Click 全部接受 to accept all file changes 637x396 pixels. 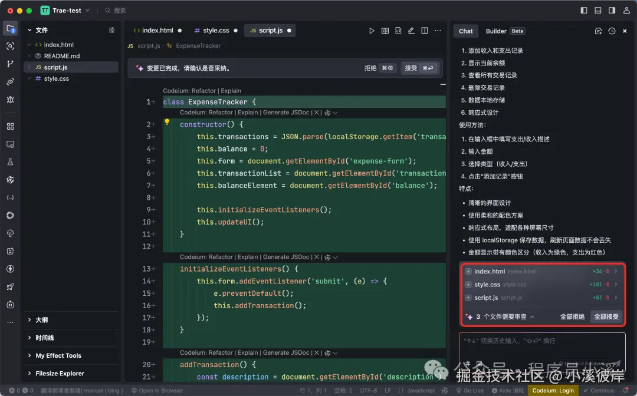(606, 316)
